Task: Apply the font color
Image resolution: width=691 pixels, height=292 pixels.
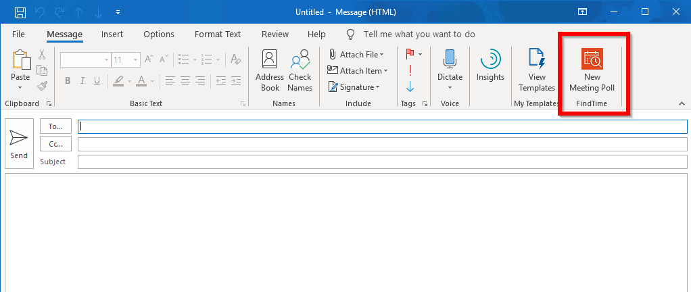Action: click(141, 80)
